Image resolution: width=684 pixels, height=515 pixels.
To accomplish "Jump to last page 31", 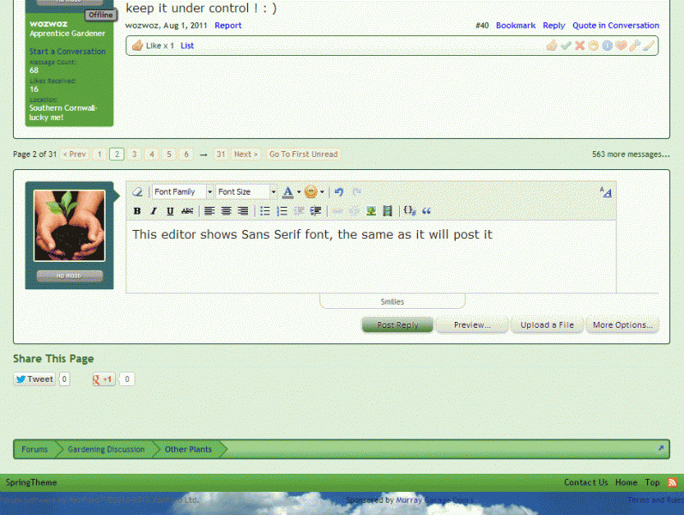I will click(221, 154).
